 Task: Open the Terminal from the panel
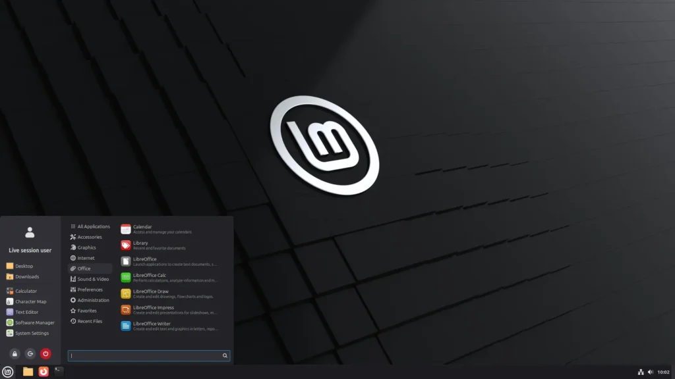[59, 372]
